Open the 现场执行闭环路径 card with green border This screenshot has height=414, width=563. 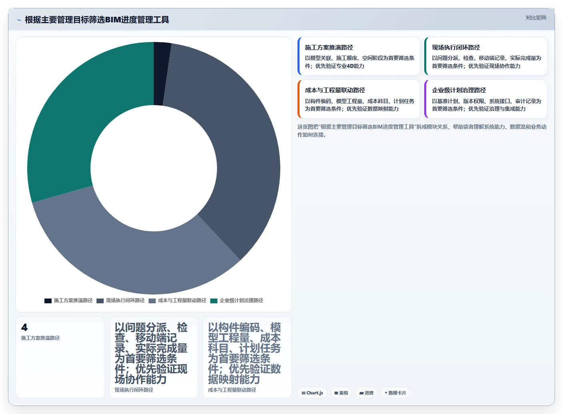tap(485, 56)
